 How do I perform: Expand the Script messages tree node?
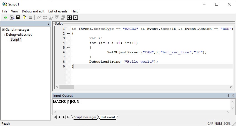(x=3, y=30)
